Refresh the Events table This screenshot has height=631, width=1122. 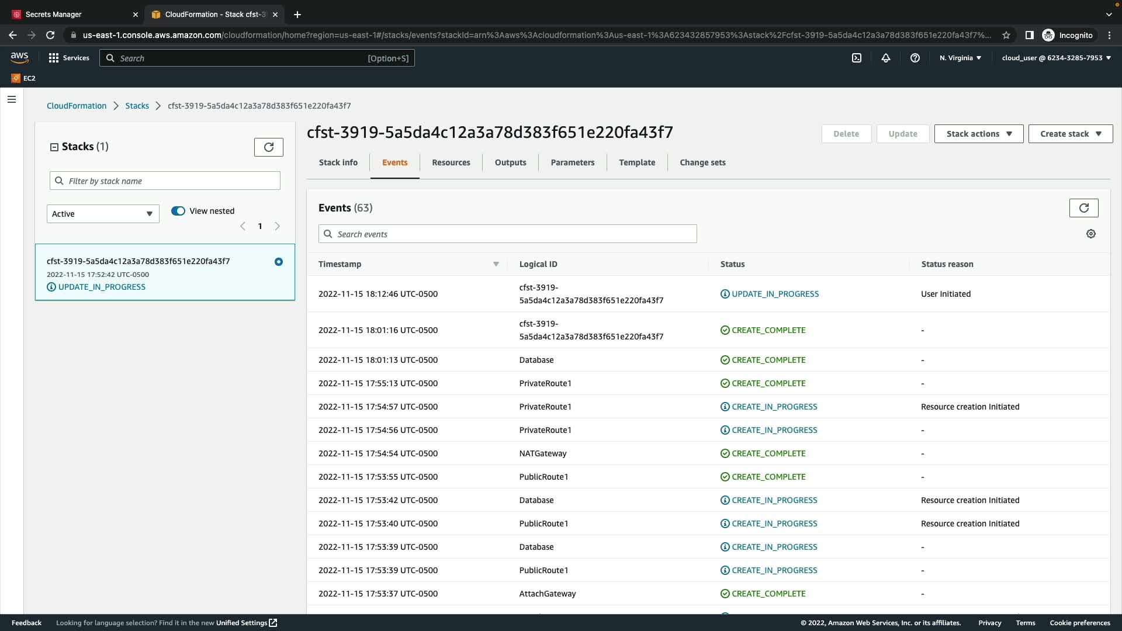[x=1083, y=208]
